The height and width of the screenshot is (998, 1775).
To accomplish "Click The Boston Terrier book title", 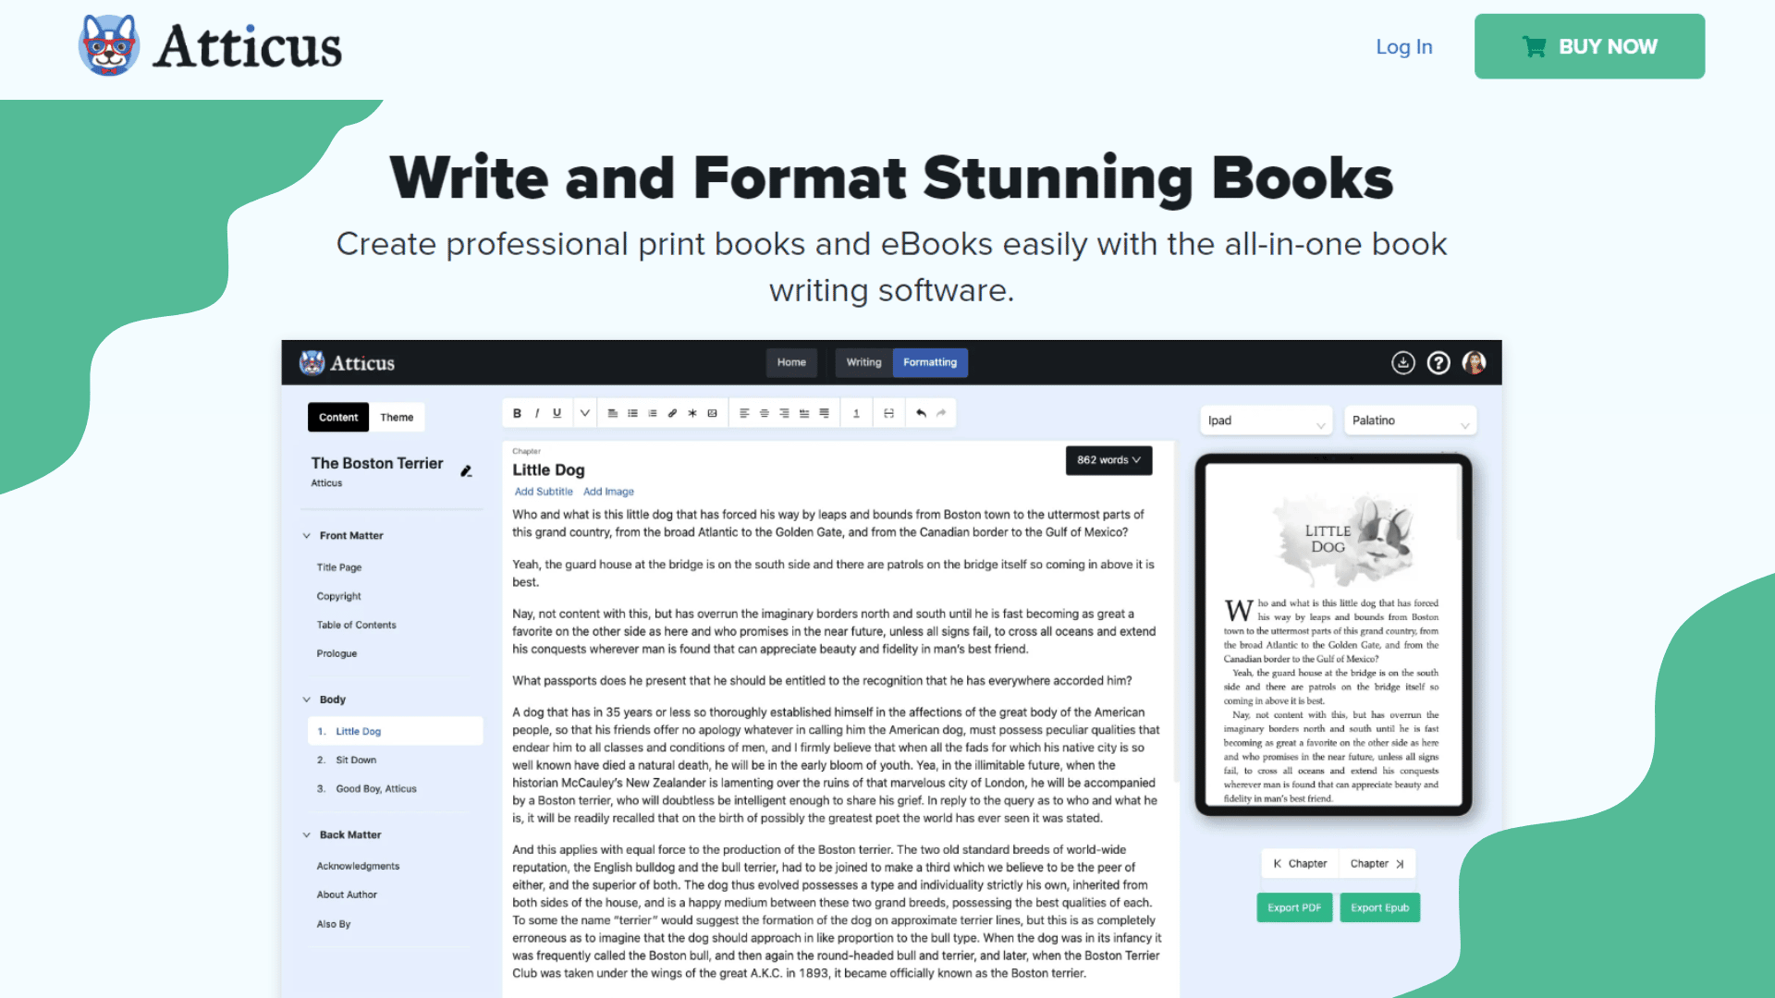I will coord(376,463).
